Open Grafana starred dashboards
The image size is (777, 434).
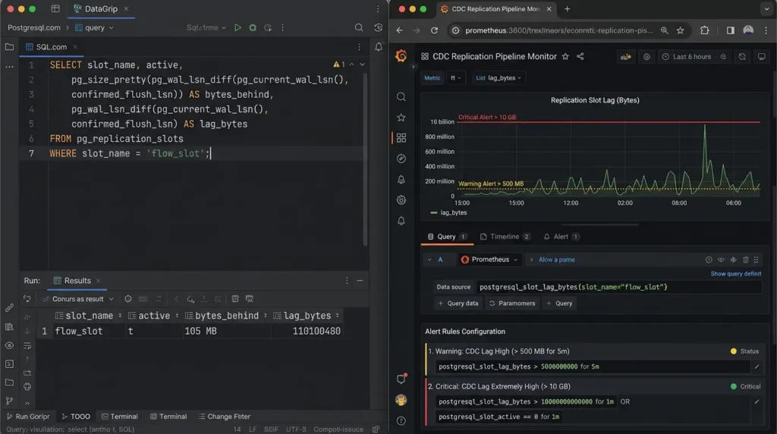[401, 118]
